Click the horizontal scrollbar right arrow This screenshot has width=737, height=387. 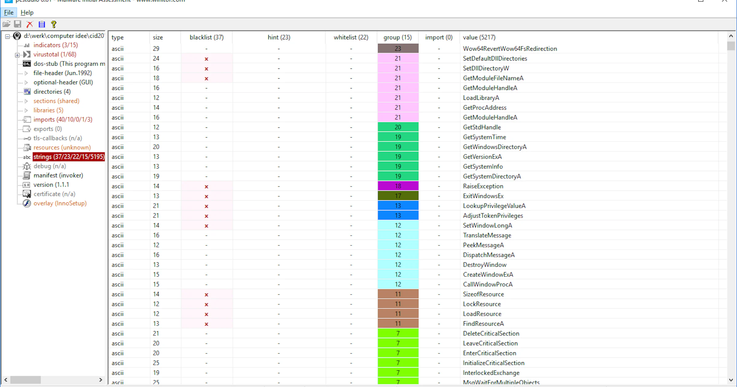[101, 380]
